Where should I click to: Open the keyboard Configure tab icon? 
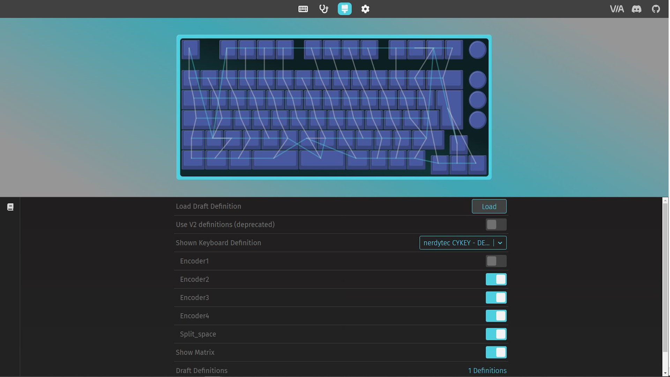click(x=303, y=9)
